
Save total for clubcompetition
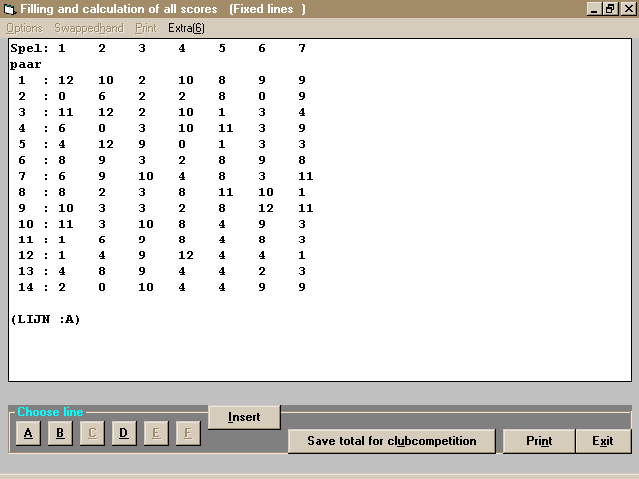[391, 441]
